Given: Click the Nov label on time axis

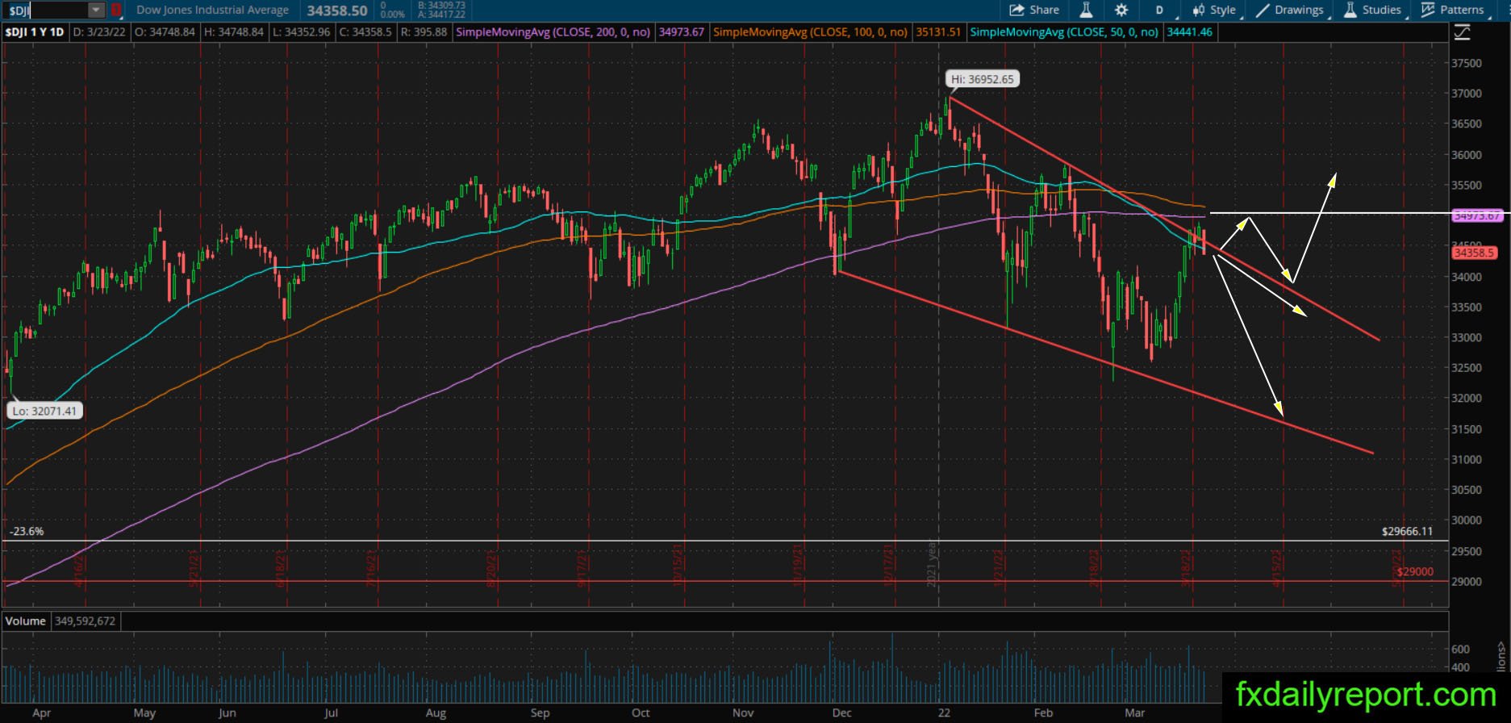Looking at the screenshot, I should 743,713.
